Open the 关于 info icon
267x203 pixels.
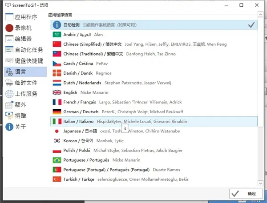(x=9, y=127)
